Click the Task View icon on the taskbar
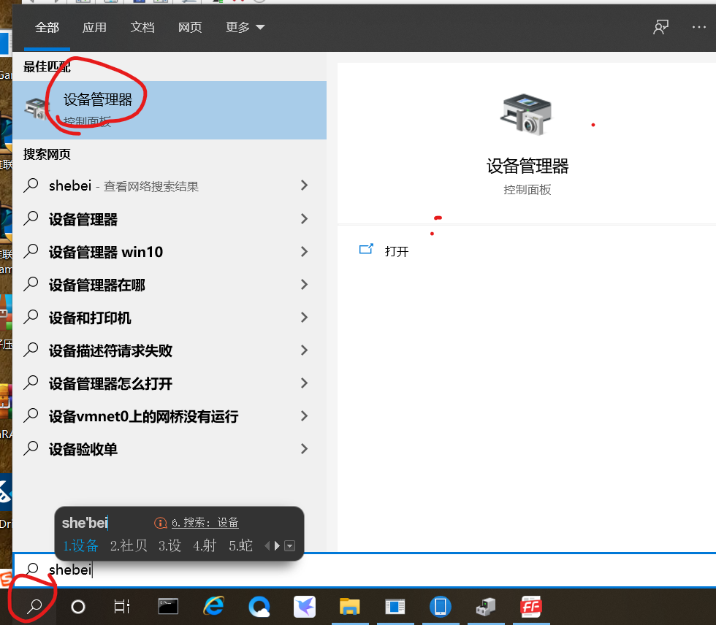Viewport: 716px width, 625px height. click(x=121, y=606)
